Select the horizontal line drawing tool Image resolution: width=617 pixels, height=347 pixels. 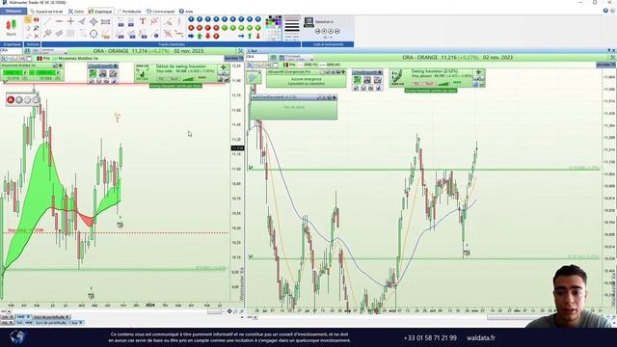[59, 21]
